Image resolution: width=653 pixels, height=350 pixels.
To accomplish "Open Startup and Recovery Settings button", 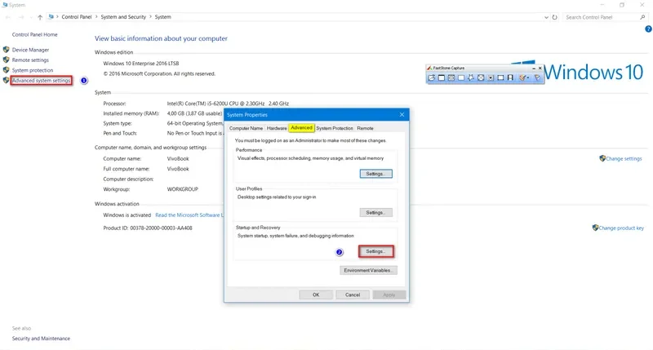I will click(375, 251).
